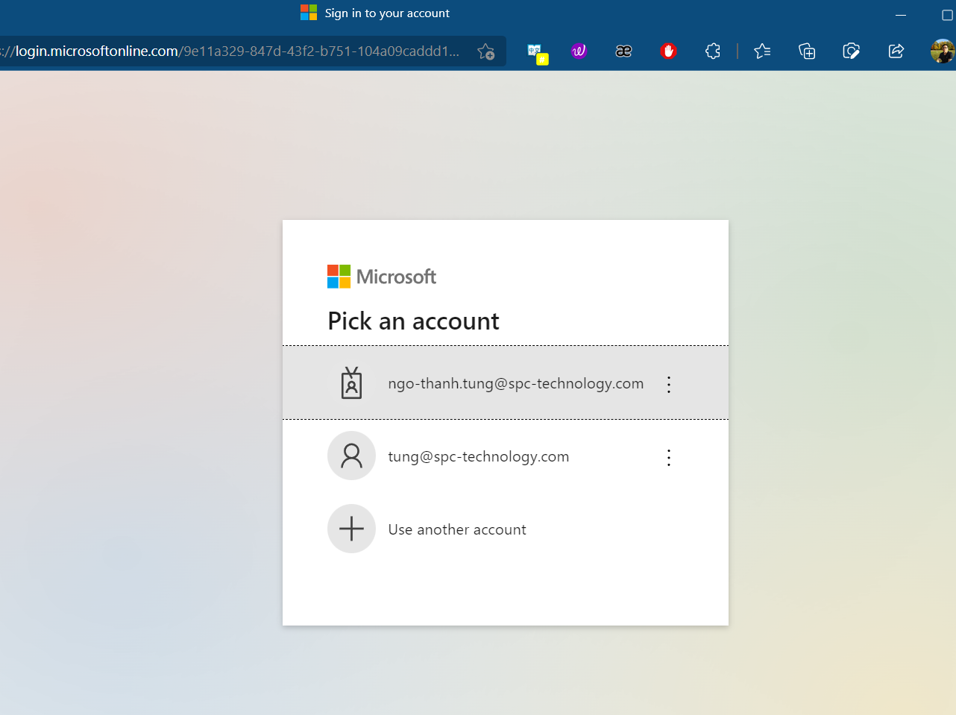The image size is (956, 715).
Task: Open the 'ae' extension icon
Action: coord(623,51)
